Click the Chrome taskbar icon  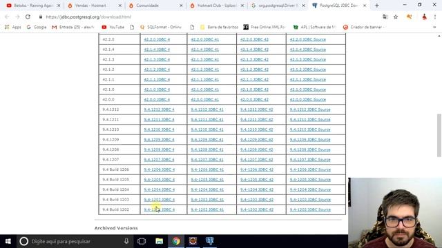click(176, 241)
